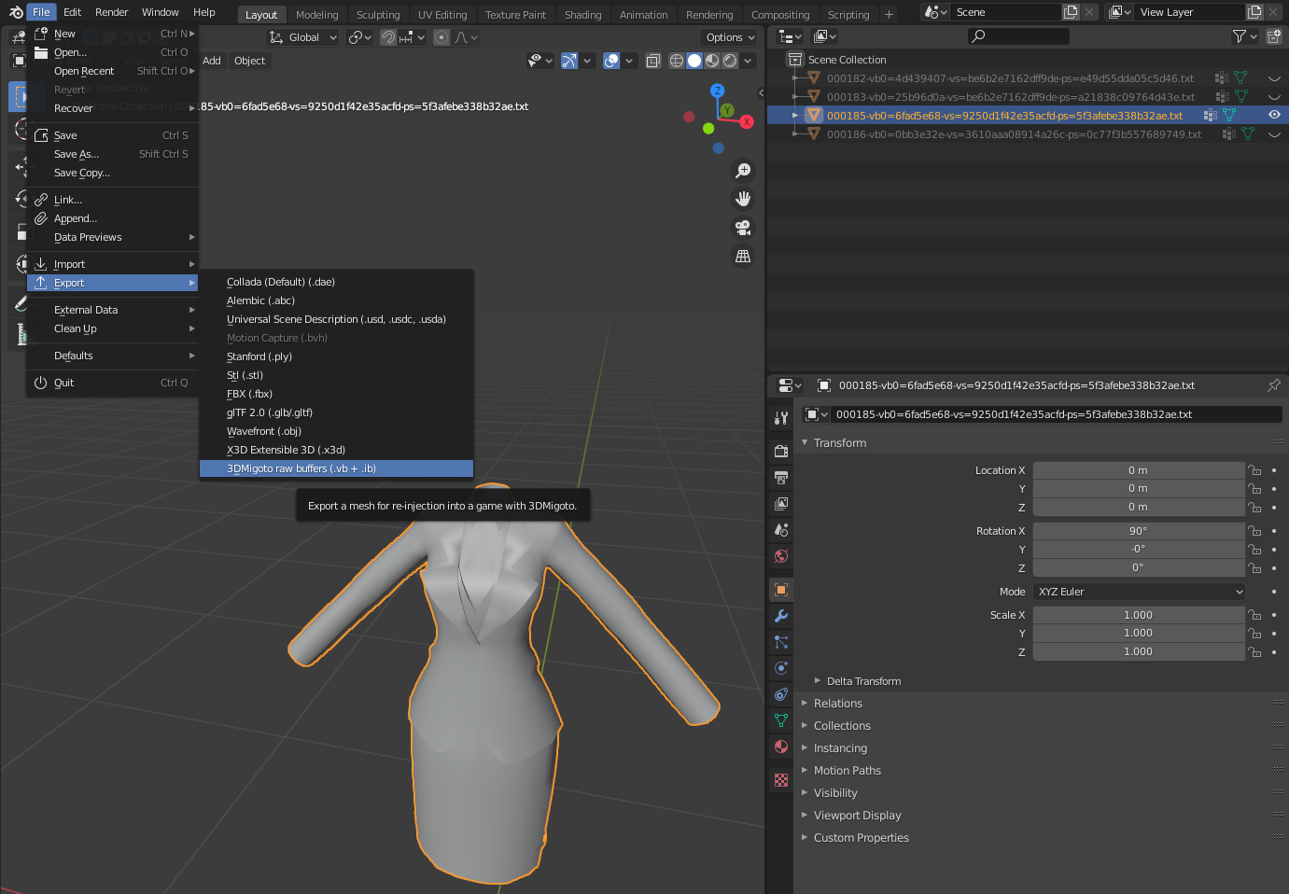Screen dimensions: 1289x894
Task: Open the View Layer properties tab
Action: click(781, 504)
